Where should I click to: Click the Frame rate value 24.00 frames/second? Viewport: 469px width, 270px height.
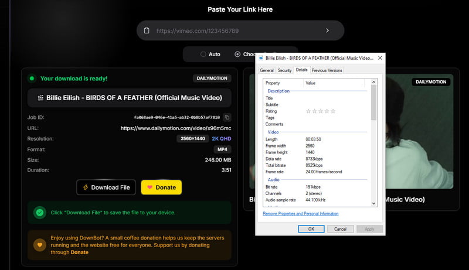coord(324,172)
